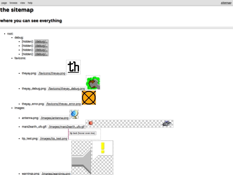Click the yellow exclamation mark warning image
The width and height of the screenshot is (233, 175).
pyautogui.click(x=103, y=148)
